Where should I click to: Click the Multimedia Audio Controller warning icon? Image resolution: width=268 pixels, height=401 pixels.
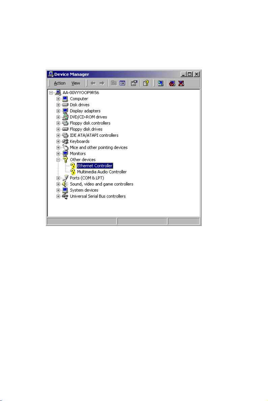click(73, 172)
